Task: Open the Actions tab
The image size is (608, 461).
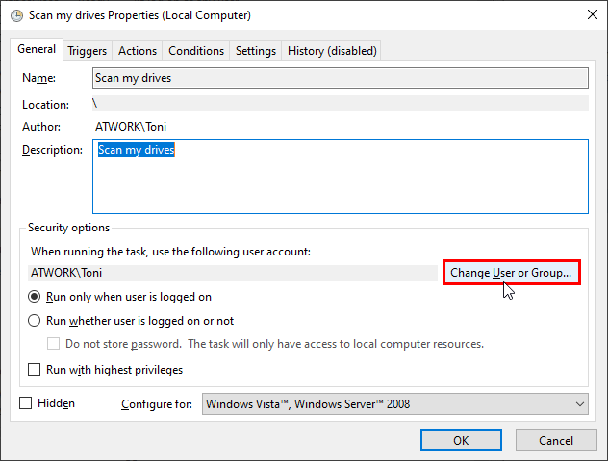Action: pos(138,51)
